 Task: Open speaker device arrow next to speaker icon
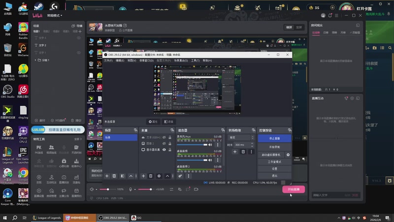click(96, 189)
